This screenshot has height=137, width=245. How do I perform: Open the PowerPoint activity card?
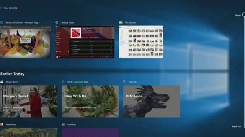tap(29, 132)
